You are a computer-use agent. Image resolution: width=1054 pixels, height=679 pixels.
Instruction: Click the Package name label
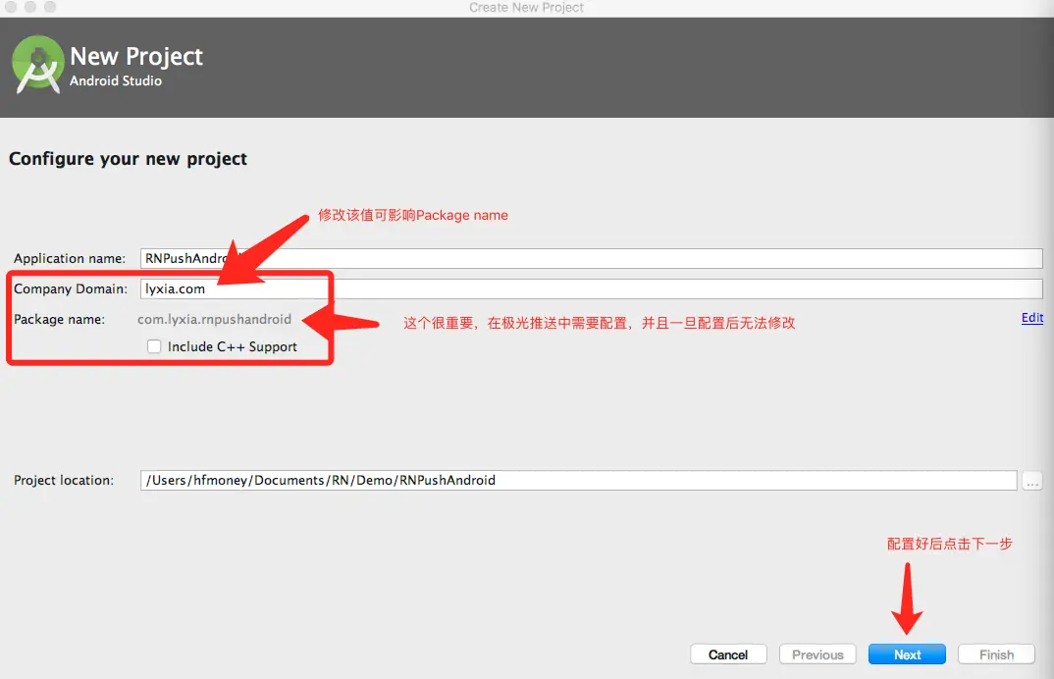(x=59, y=319)
